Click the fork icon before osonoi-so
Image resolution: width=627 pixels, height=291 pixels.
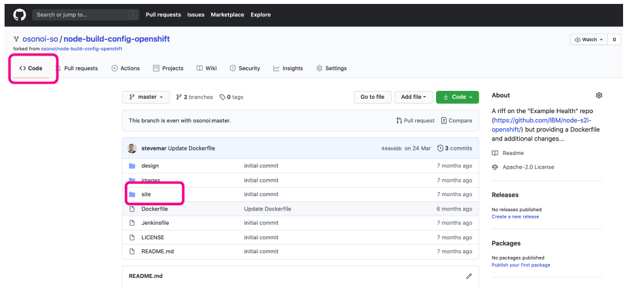point(16,39)
